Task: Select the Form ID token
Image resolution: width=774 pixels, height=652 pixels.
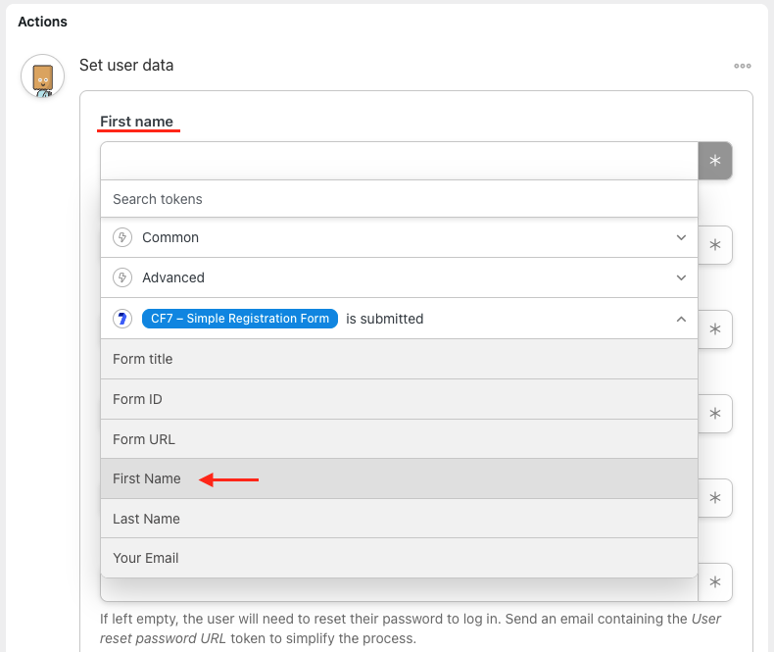Action: point(399,399)
